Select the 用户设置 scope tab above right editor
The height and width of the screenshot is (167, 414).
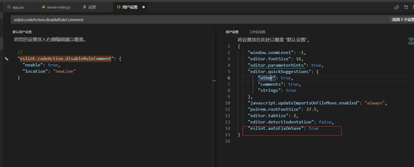[232, 32]
